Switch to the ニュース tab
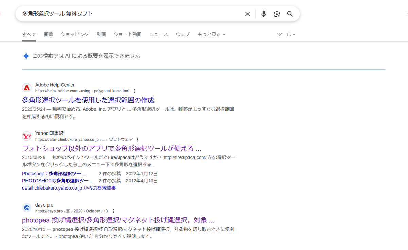Screen dimensions: 408x250 [x=159, y=34]
